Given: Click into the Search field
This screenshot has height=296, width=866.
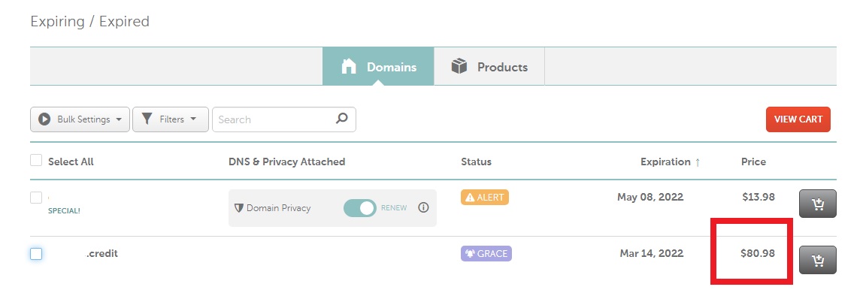Looking at the screenshot, I should coord(284,119).
